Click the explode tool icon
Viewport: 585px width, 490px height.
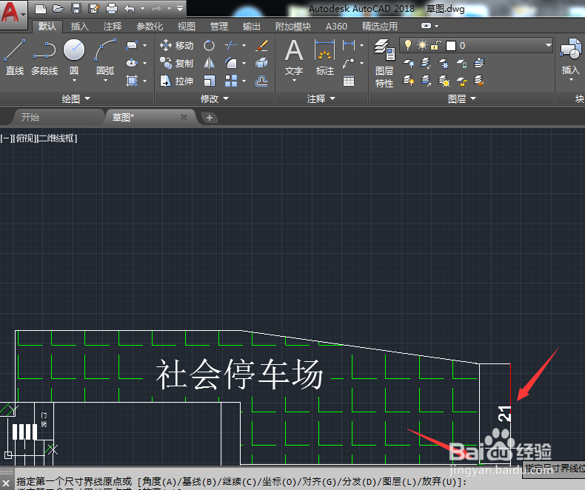click(262, 63)
